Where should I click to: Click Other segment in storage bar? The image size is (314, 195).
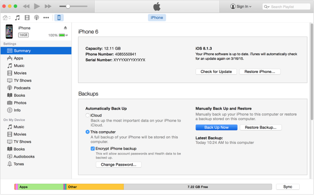click(95, 187)
